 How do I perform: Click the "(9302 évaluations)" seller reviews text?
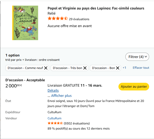[77, 123]
